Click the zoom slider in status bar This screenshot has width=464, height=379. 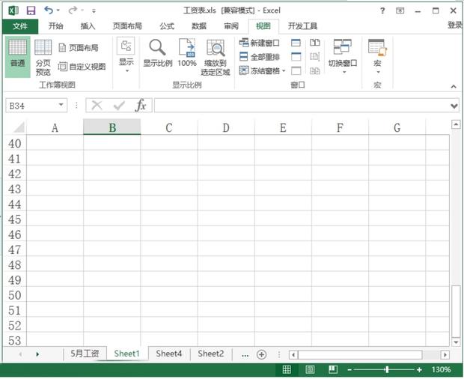point(386,370)
